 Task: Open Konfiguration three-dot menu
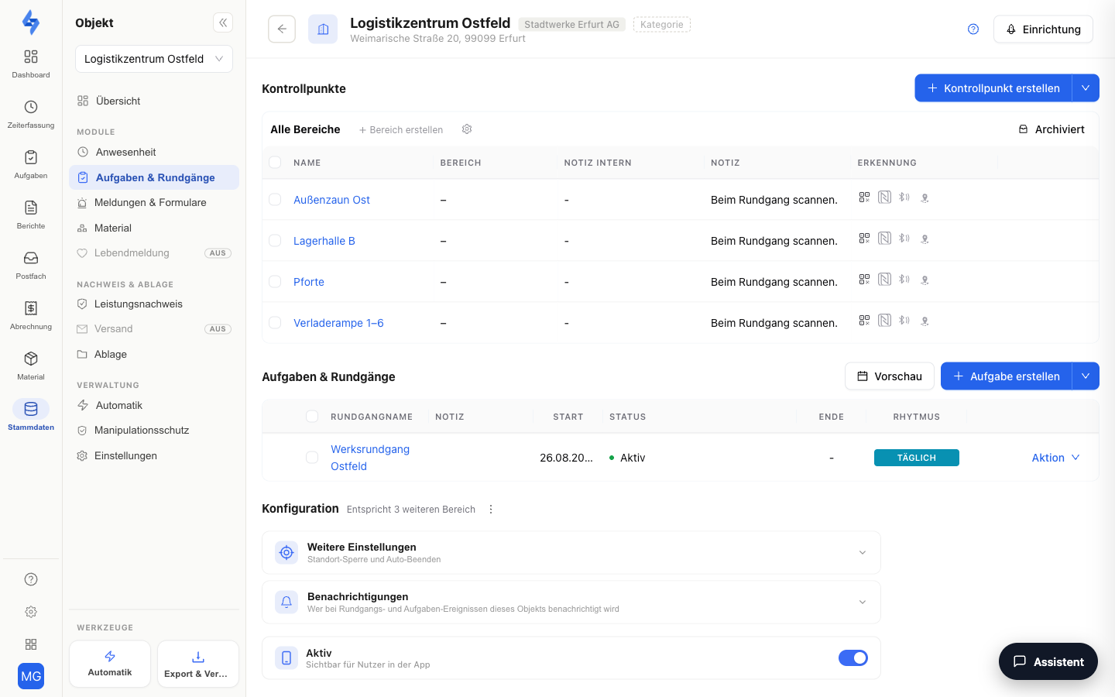click(491, 509)
